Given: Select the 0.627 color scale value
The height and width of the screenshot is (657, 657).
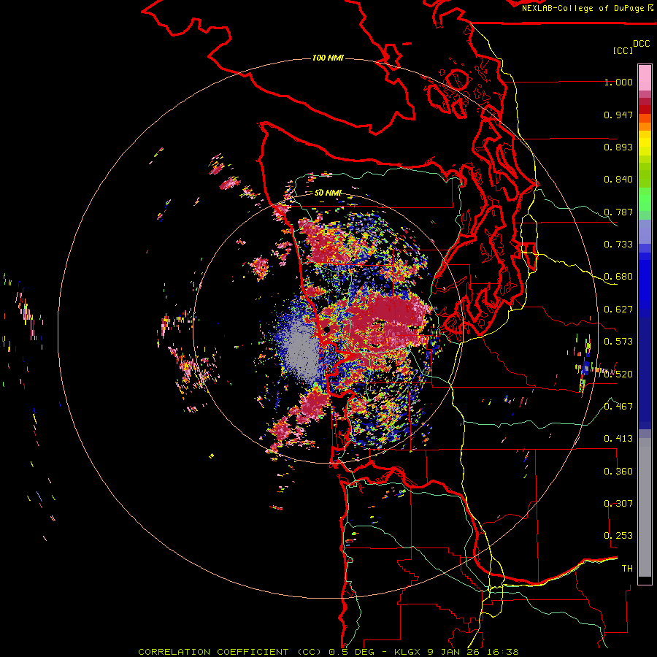Looking at the screenshot, I should pos(618,310).
